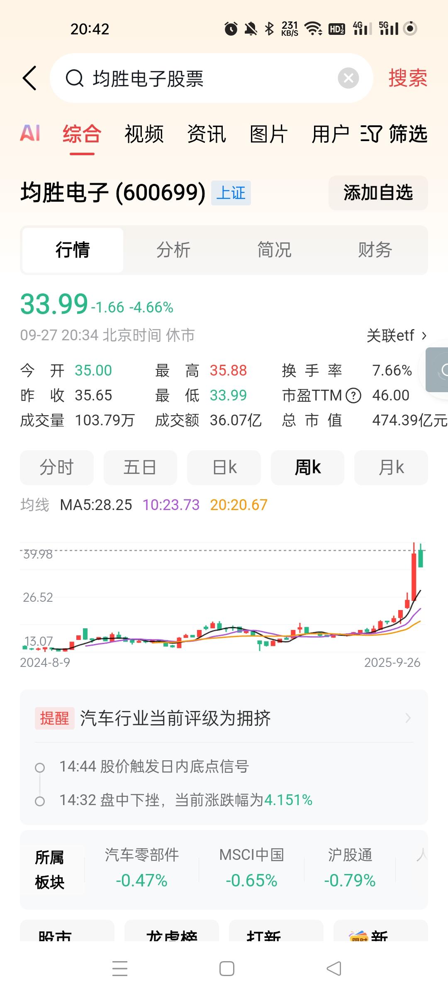
Task: Select the 月k chart option
Action: tap(391, 467)
